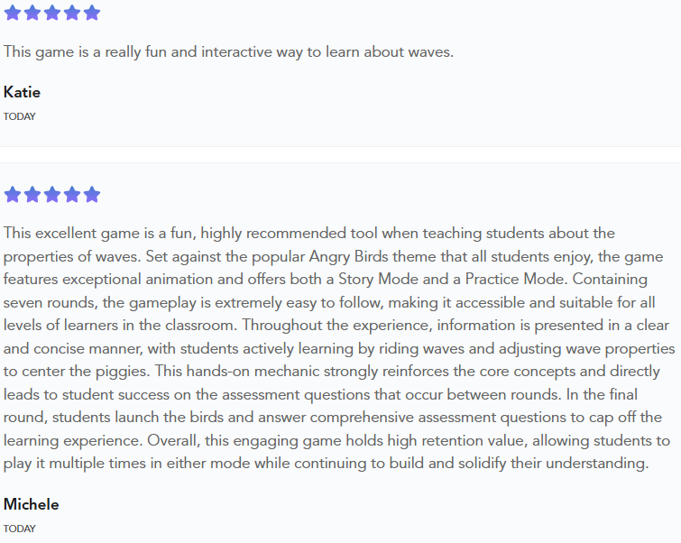Click TODAY date under Michele

(x=20, y=529)
